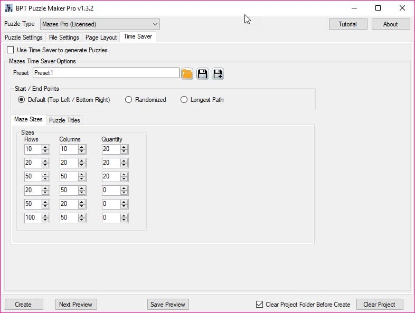Screen dimensions: 415x313
Task: Switch to Puzzle Settings tab
Action: coord(24,37)
